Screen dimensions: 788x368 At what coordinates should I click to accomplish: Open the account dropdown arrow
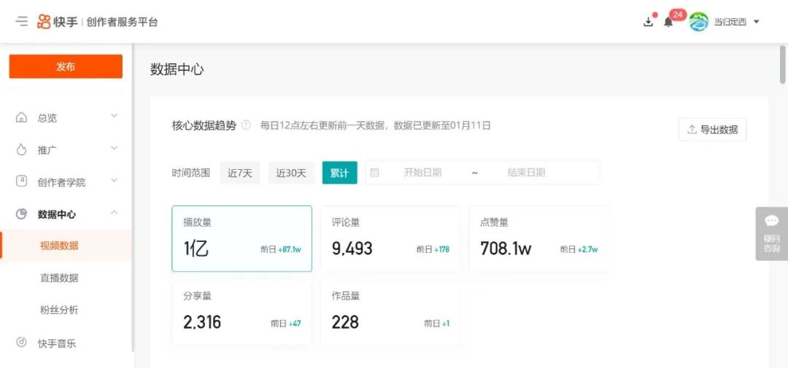pyautogui.click(x=756, y=22)
